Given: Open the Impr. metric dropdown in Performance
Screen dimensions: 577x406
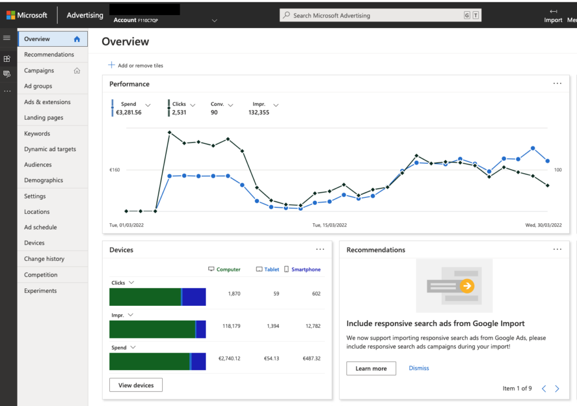Looking at the screenshot, I should (276, 105).
